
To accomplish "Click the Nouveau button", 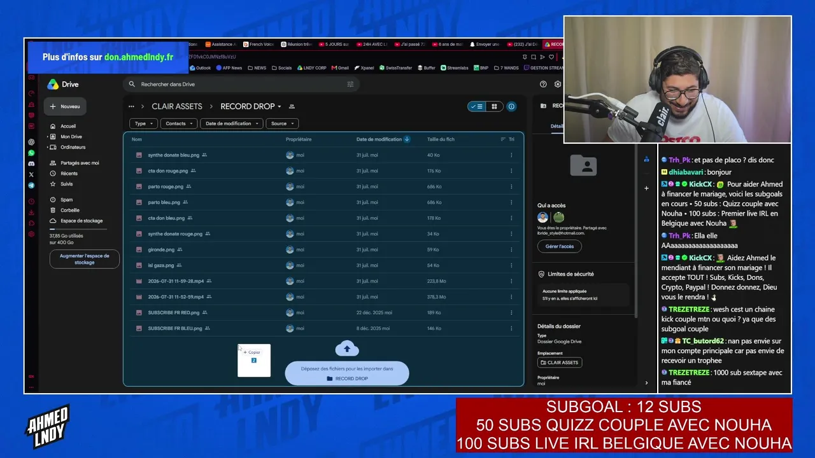I will click(x=66, y=106).
